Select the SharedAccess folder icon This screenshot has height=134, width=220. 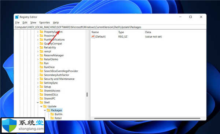point(41,91)
